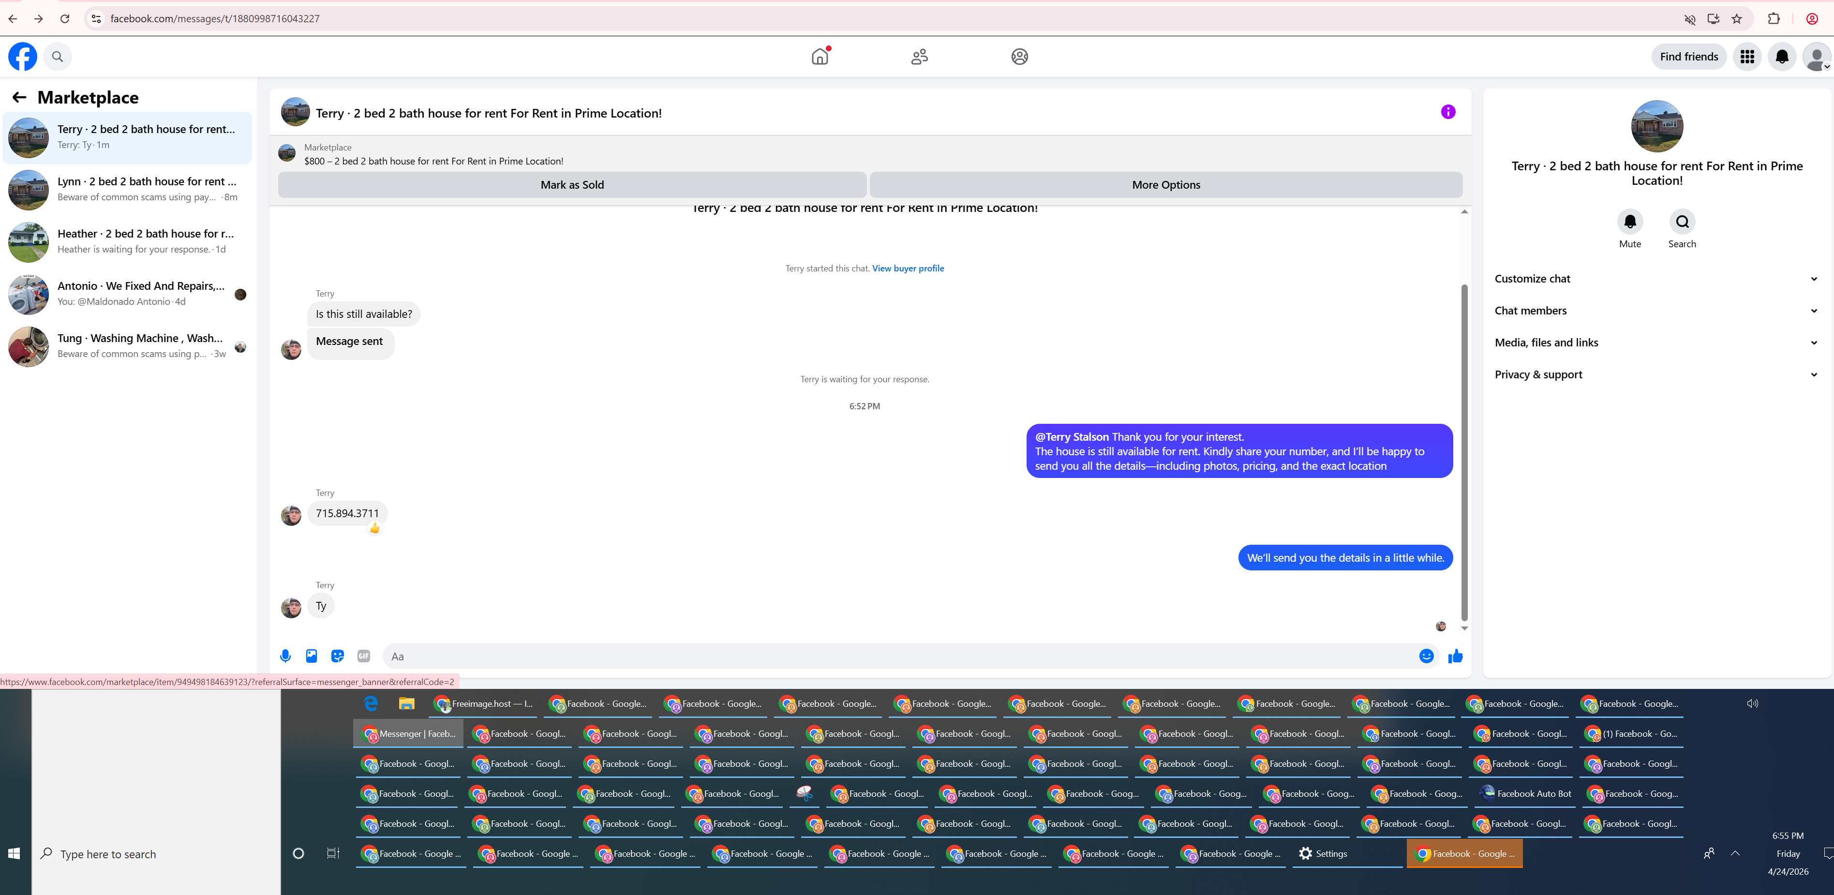Screen dimensions: 1834x895
Task: Open File Explorer from the taskbar
Action: coord(406,703)
